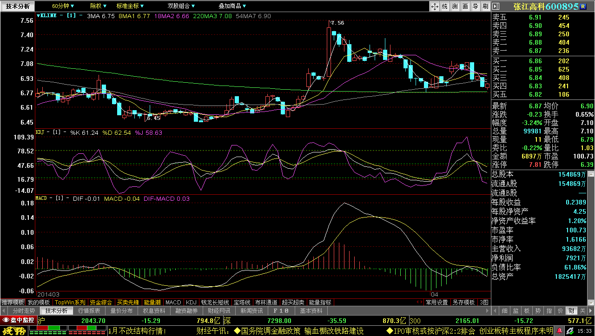The height and width of the screenshot is (336, 595).
Task: Click the crosshair cursor icon in top toolbar
Action: [x=434, y=6]
